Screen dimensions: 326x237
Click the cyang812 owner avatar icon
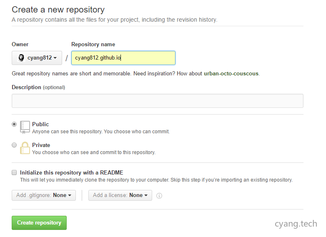coord(21,58)
